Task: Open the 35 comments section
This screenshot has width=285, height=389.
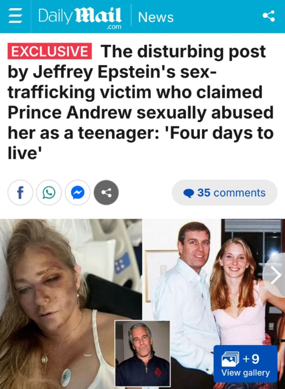Action: coord(225,192)
